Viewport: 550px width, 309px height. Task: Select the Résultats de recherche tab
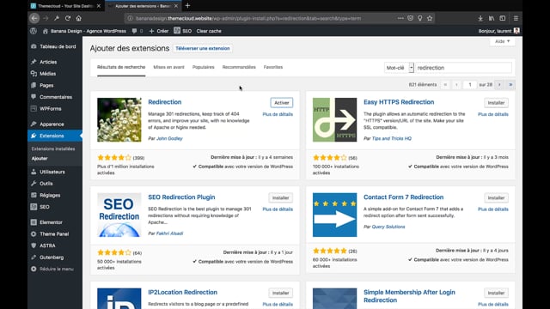pyautogui.click(x=121, y=67)
